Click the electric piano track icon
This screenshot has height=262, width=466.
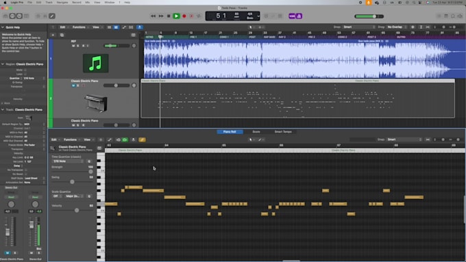point(95,103)
